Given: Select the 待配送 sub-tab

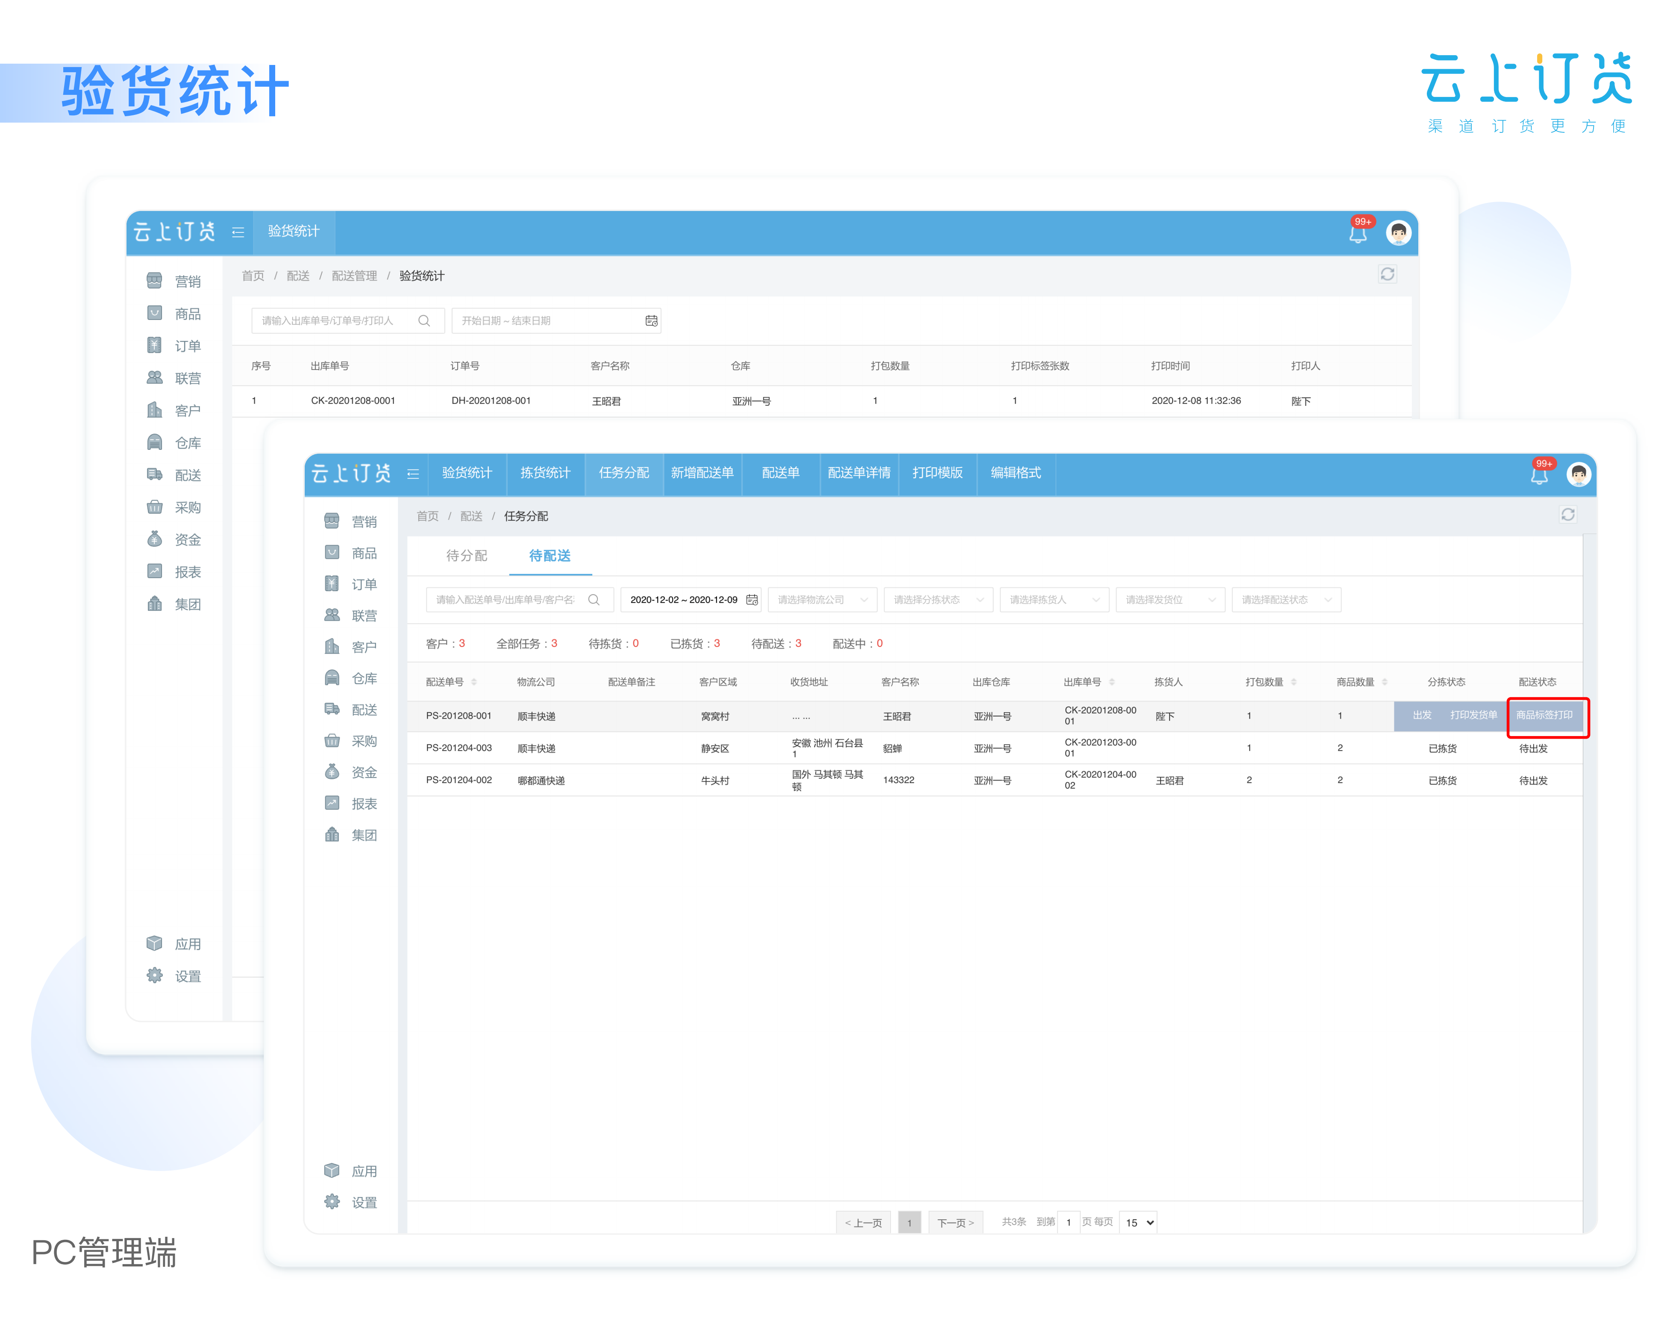Looking at the screenshot, I should (549, 555).
